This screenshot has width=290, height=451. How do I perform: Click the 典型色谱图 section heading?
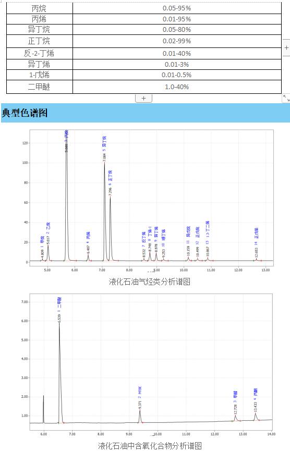click(x=25, y=113)
